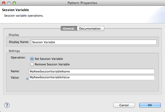This screenshot has width=165, height=112.
Task: Click the green zoom window button
Action: [14, 3]
